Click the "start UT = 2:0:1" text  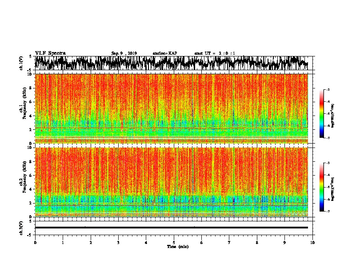pyautogui.click(x=215, y=53)
